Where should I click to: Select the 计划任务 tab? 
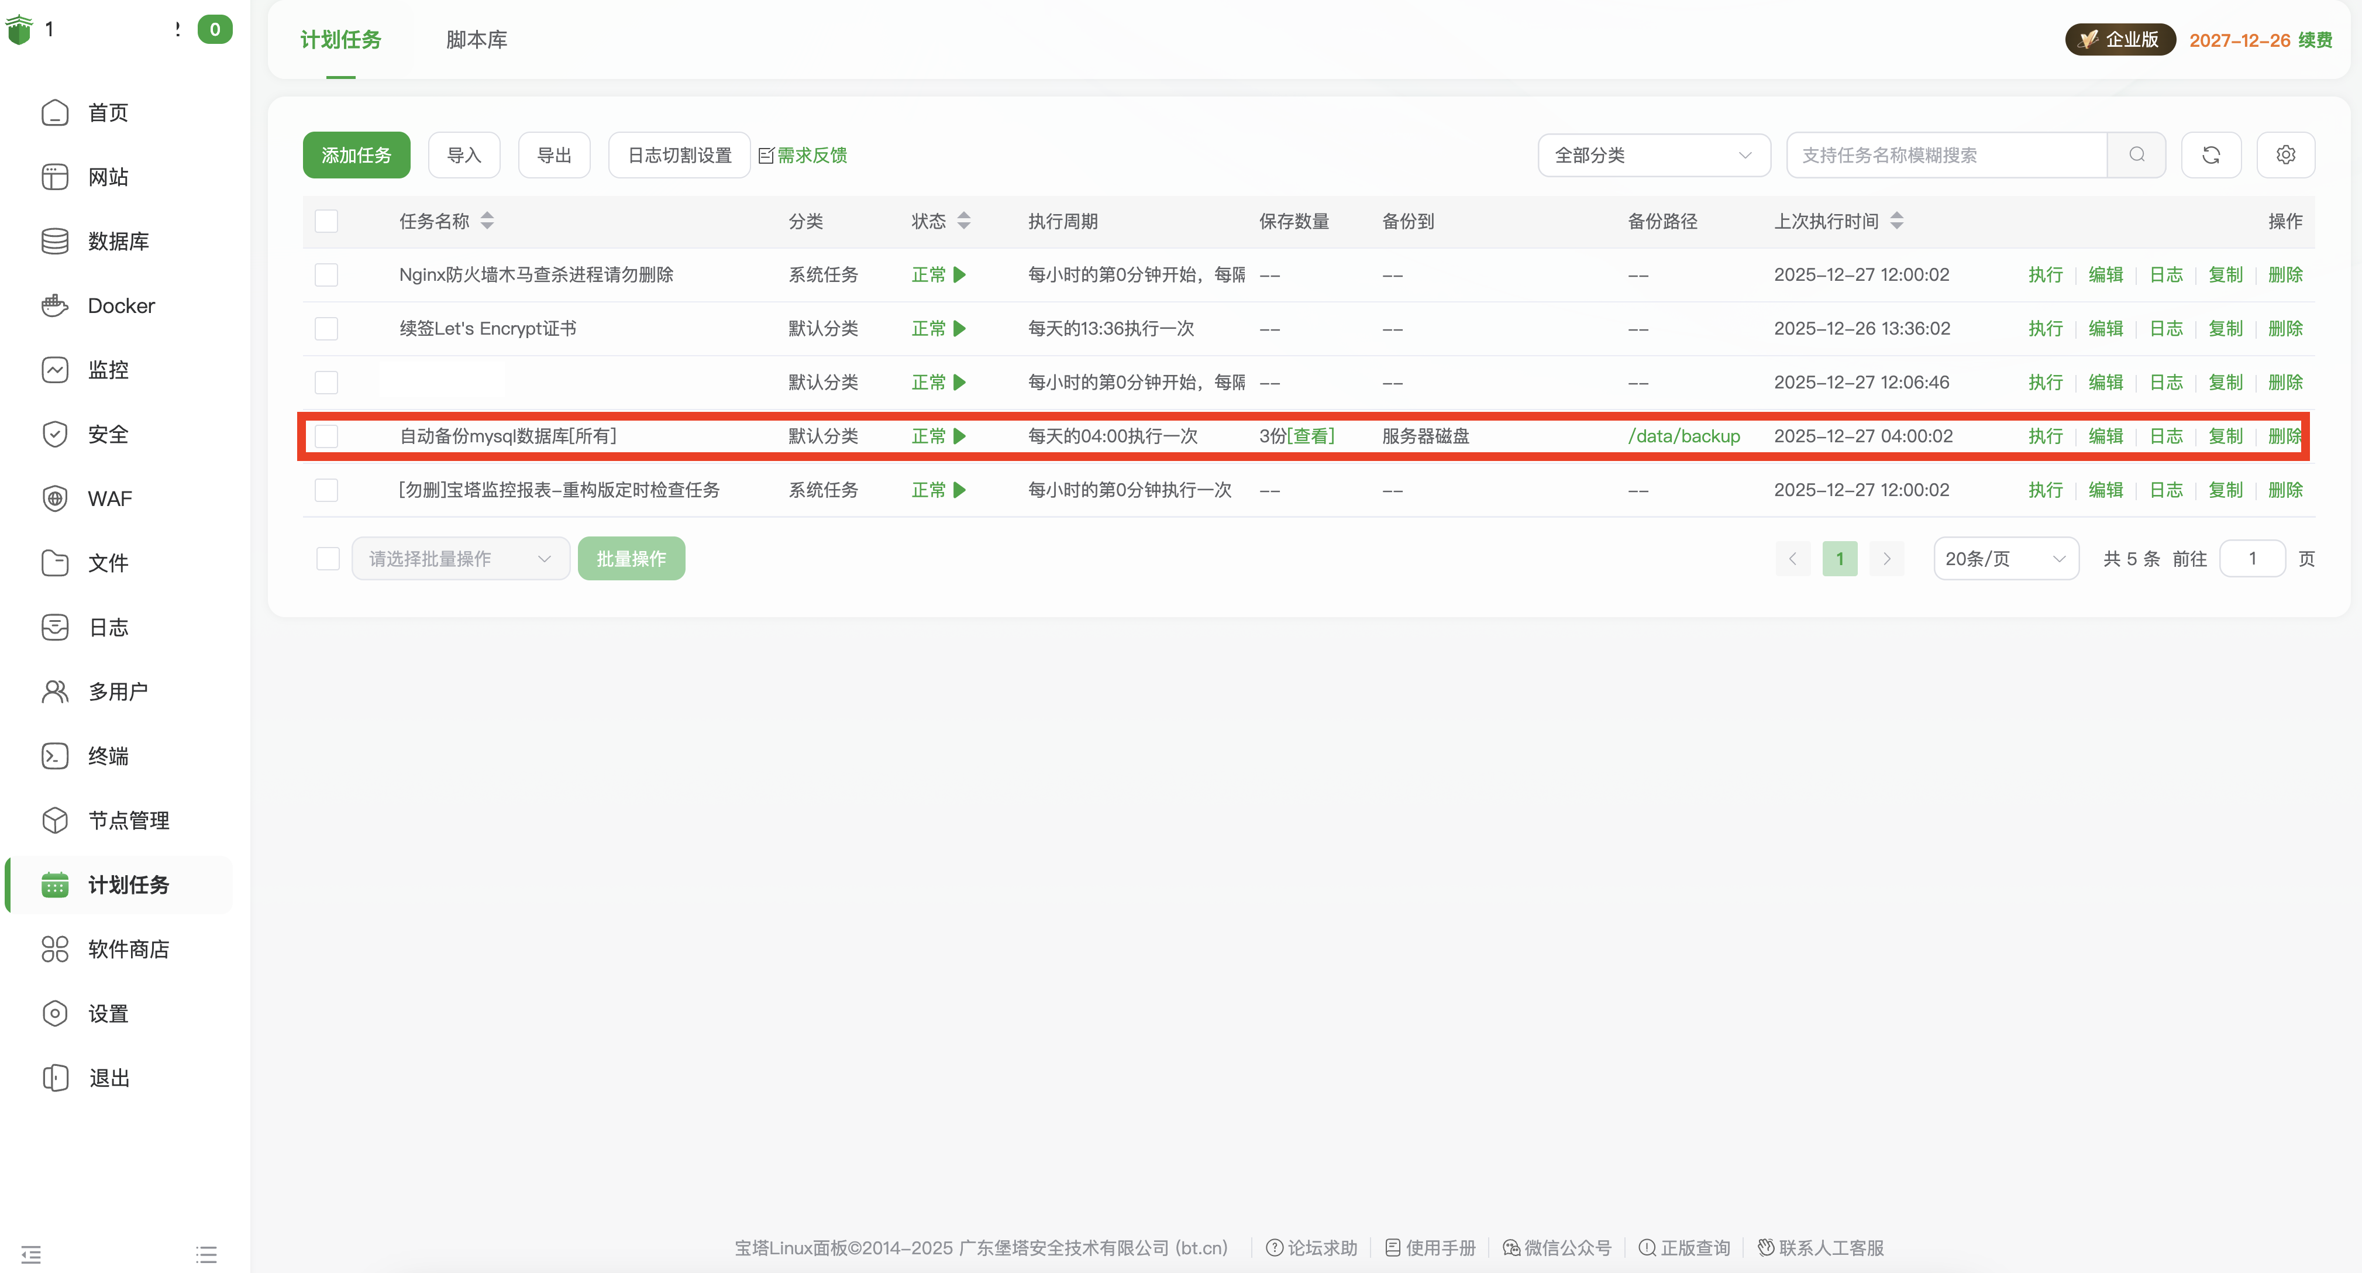point(340,39)
